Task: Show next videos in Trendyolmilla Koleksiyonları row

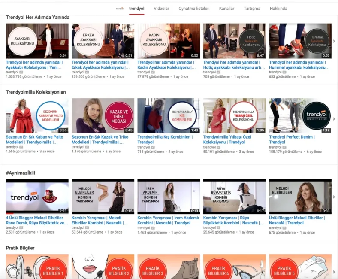Action: coord(334,119)
